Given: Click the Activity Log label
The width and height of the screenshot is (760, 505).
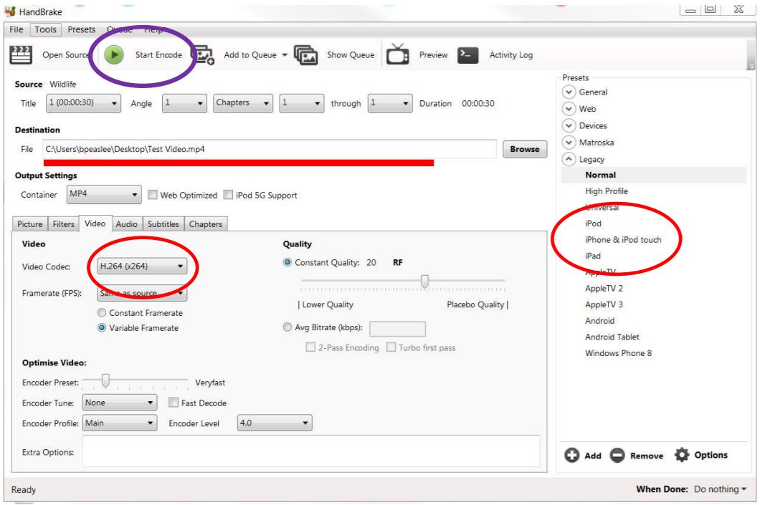Looking at the screenshot, I should [x=511, y=54].
